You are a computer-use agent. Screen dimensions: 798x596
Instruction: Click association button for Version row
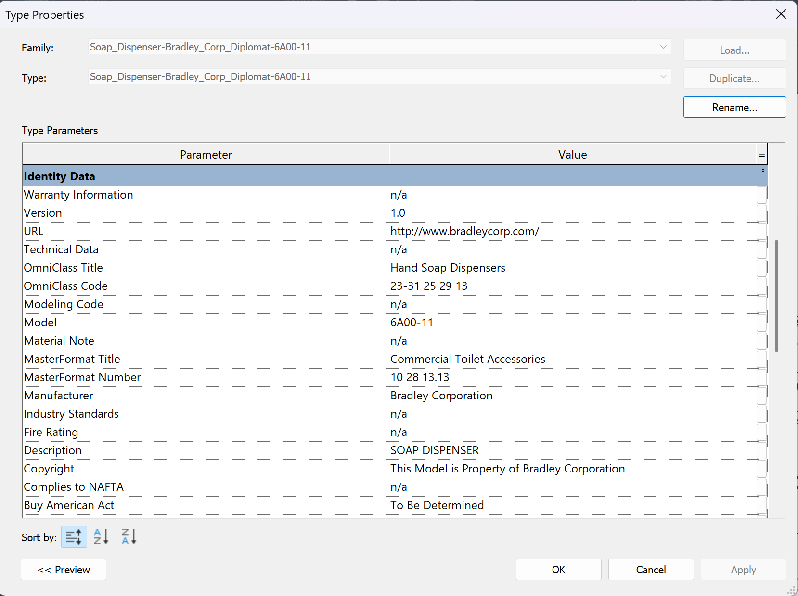(x=761, y=213)
